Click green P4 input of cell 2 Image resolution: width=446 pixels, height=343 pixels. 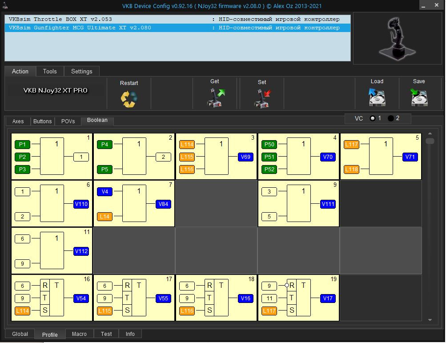click(104, 144)
